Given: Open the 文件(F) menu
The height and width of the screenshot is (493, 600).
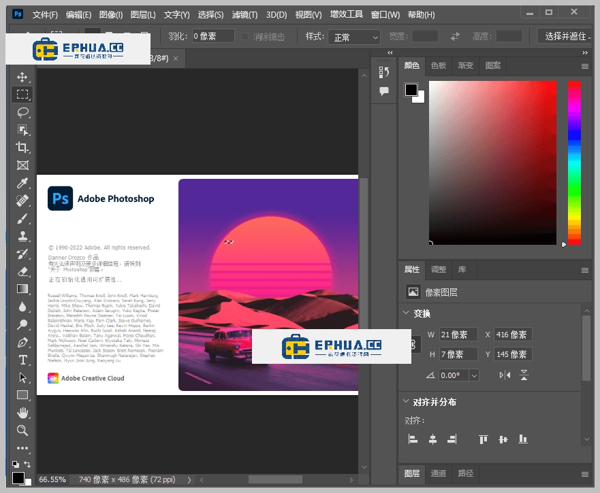Looking at the screenshot, I should pyautogui.click(x=45, y=15).
